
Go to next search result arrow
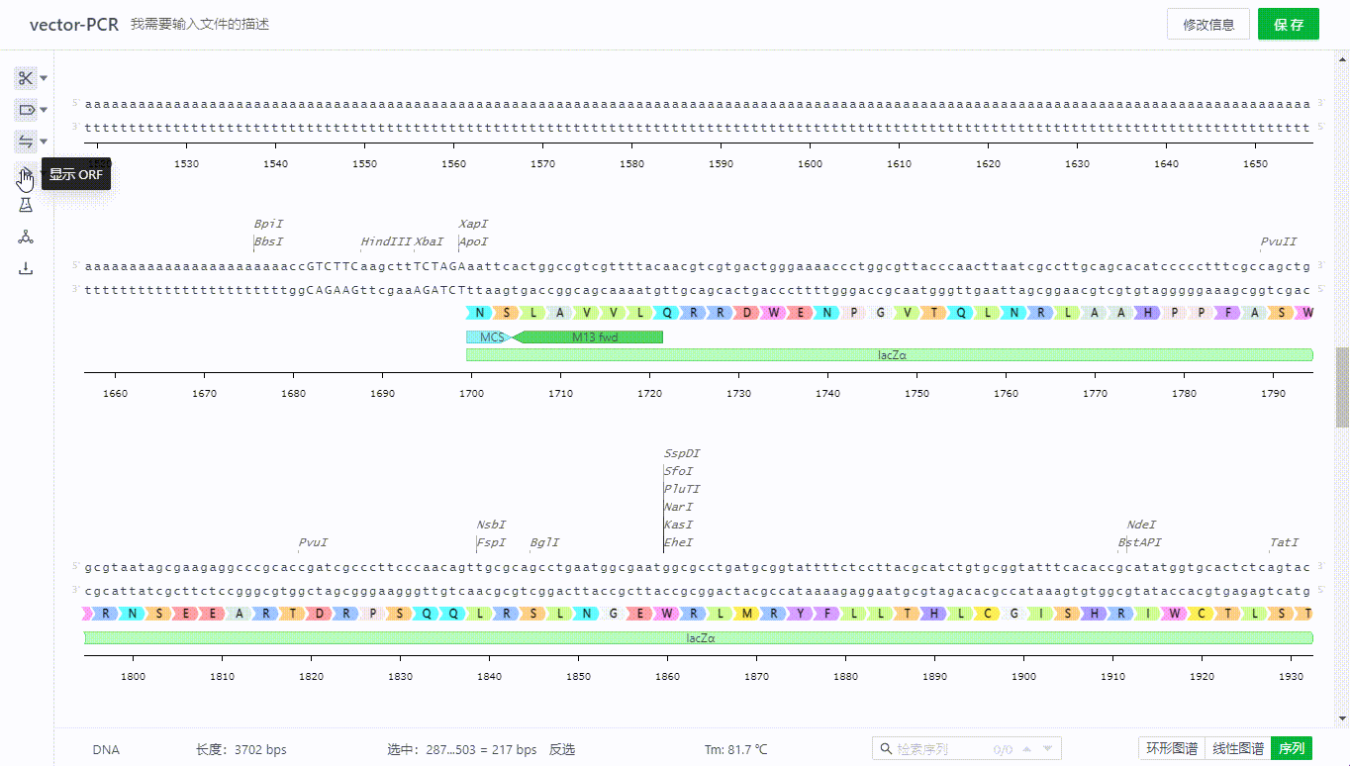coord(1047,749)
